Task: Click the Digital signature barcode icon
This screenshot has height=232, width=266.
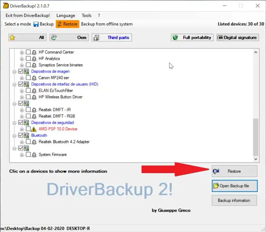Action: pyautogui.click(x=220, y=38)
